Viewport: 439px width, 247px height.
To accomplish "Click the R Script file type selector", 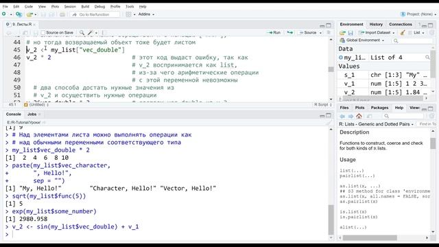I will click(322, 105).
